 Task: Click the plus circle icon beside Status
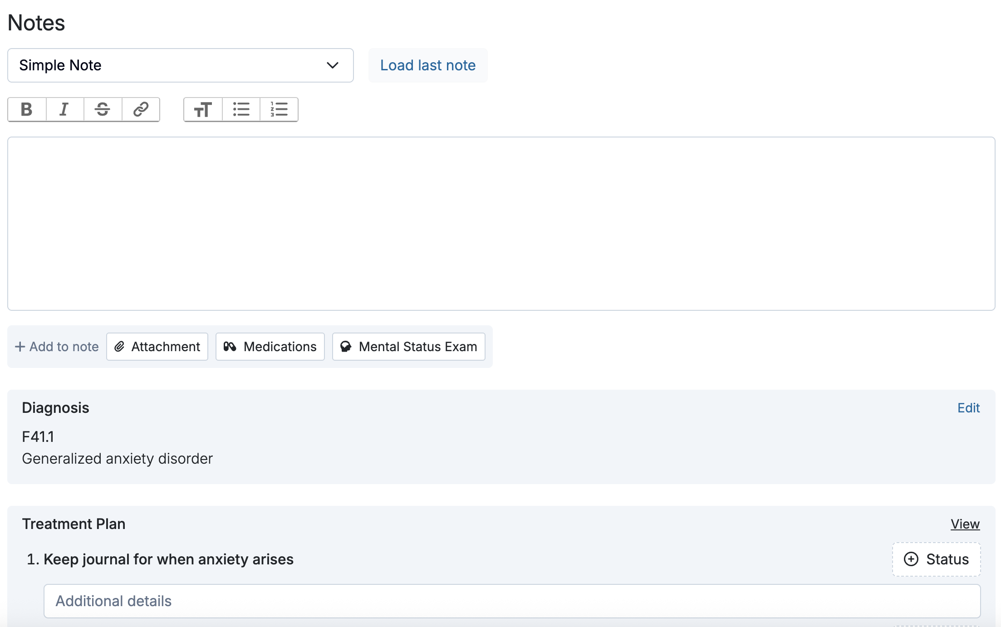coord(911,559)
